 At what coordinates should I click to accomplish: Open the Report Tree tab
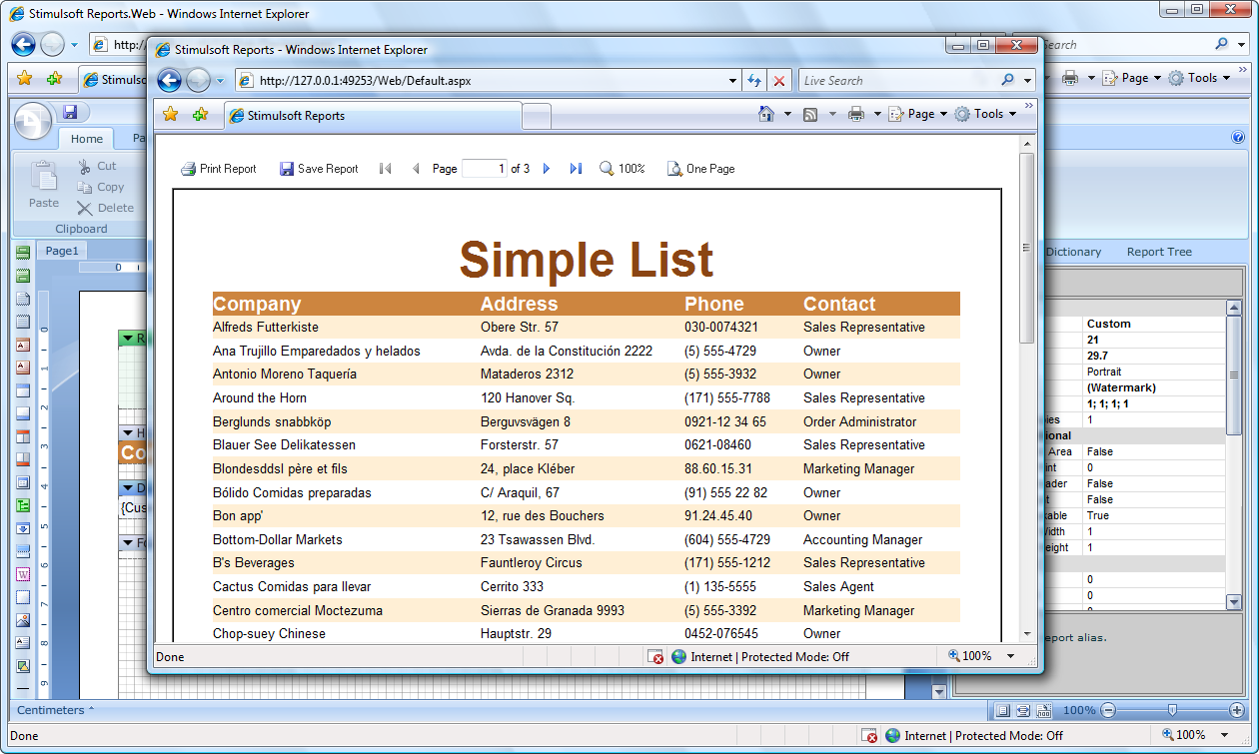1158,252
